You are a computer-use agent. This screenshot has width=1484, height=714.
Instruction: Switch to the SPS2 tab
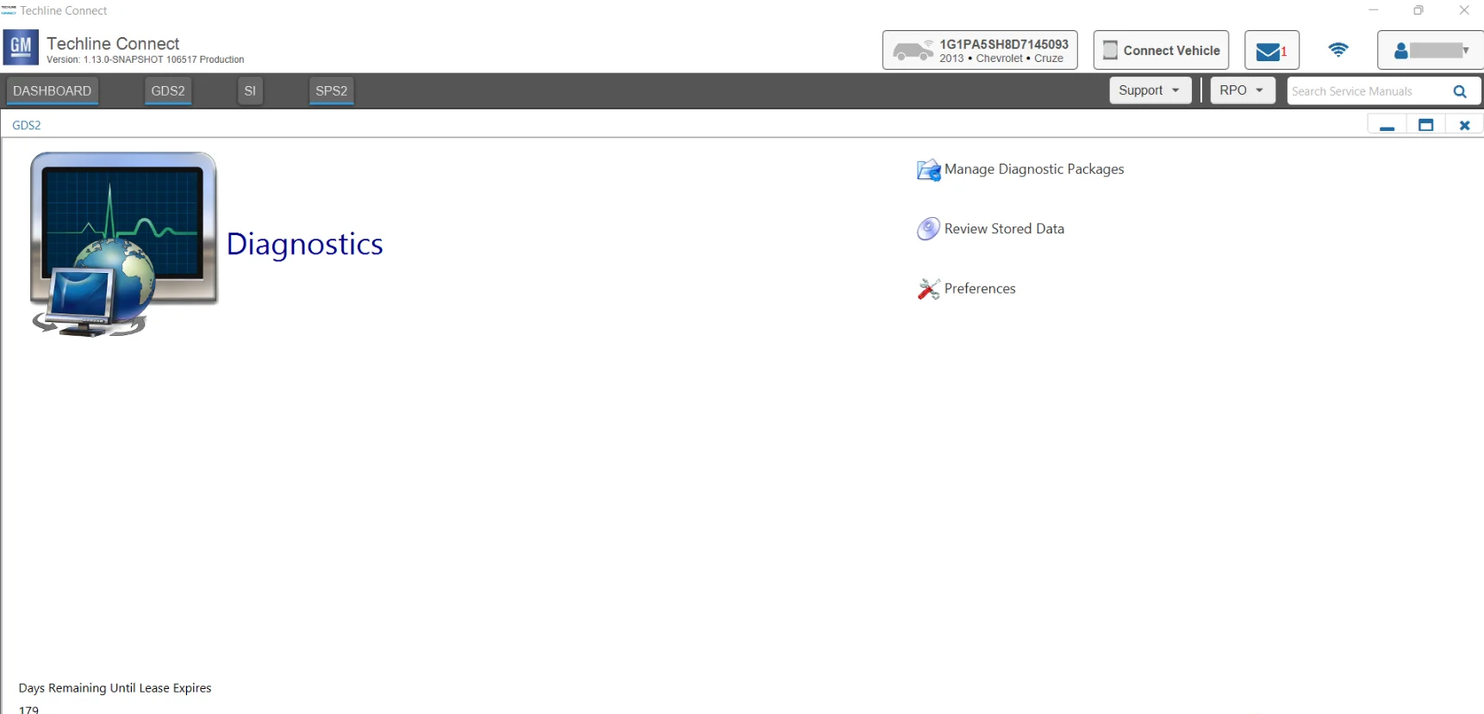(331, 90)
